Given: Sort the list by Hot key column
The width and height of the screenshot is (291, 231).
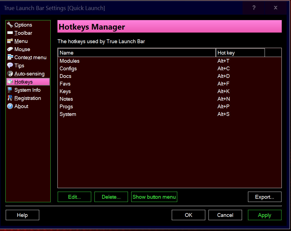Looking at the screenshot, I should pos(240,53).
